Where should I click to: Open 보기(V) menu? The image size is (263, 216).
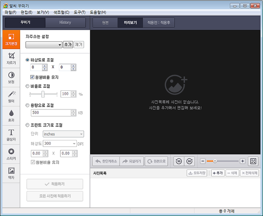[x=43, y=12]
